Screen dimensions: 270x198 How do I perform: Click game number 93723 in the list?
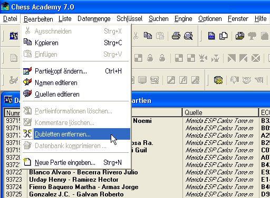(x=14, y=180)
